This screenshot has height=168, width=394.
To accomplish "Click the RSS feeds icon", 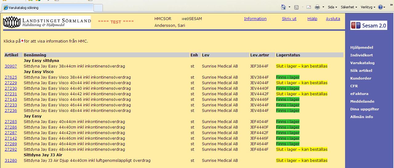I will (x=296, y=7).
